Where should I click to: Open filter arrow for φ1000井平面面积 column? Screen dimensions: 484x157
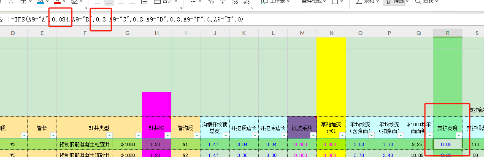[430, 135]
